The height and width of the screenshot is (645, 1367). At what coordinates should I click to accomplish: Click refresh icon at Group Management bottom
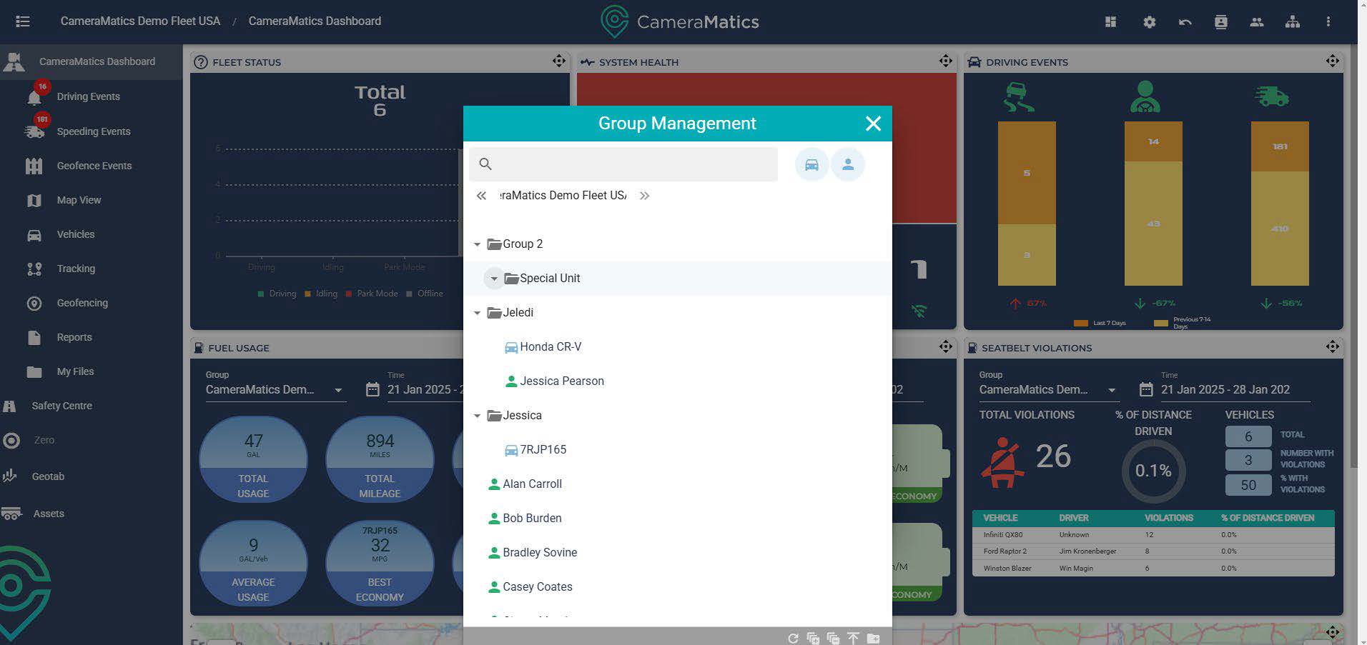793,638
